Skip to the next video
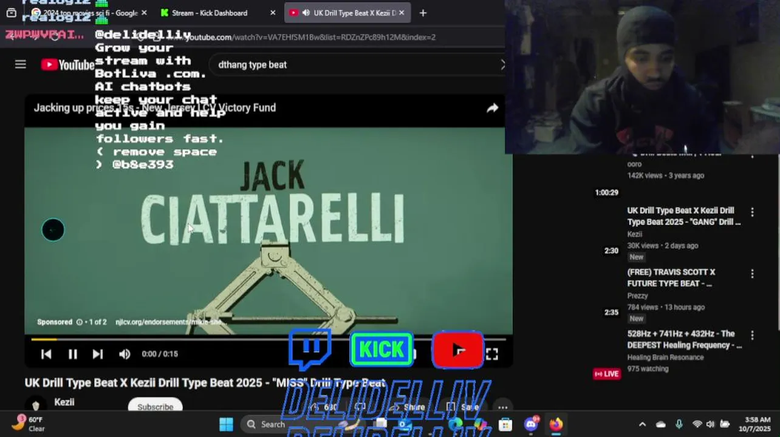This screenshot has width=780, height=437. [x=98, y=354]
